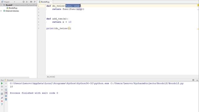Toggle fold marker beside line 2
Image resolution: width=199 pixels, height=112 pixels.
point(46,9)
